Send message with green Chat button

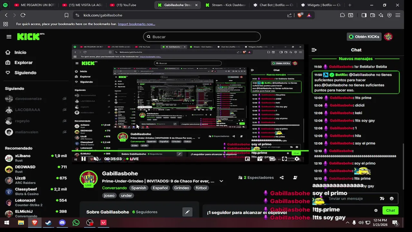point(390,210)
